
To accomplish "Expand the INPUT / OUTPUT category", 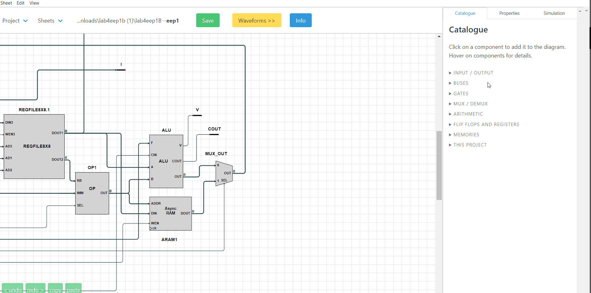I will pyautogui.click(x=473, y=73).
